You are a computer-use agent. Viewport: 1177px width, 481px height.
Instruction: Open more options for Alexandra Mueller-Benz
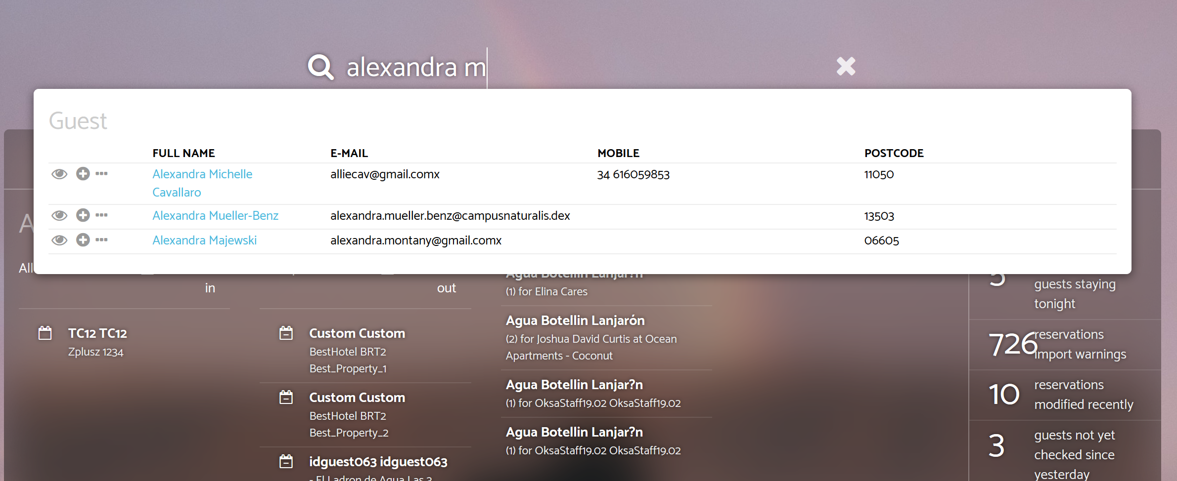[x=101, y=215]
